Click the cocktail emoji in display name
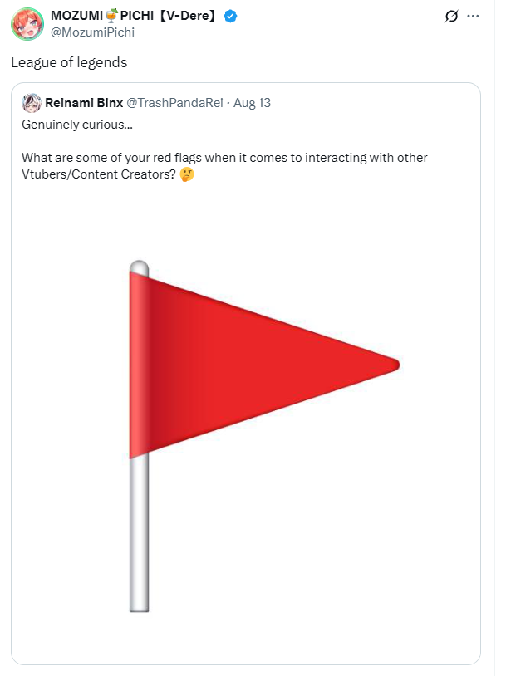Viewport: 506px width, 676px height. click(111, 16)
